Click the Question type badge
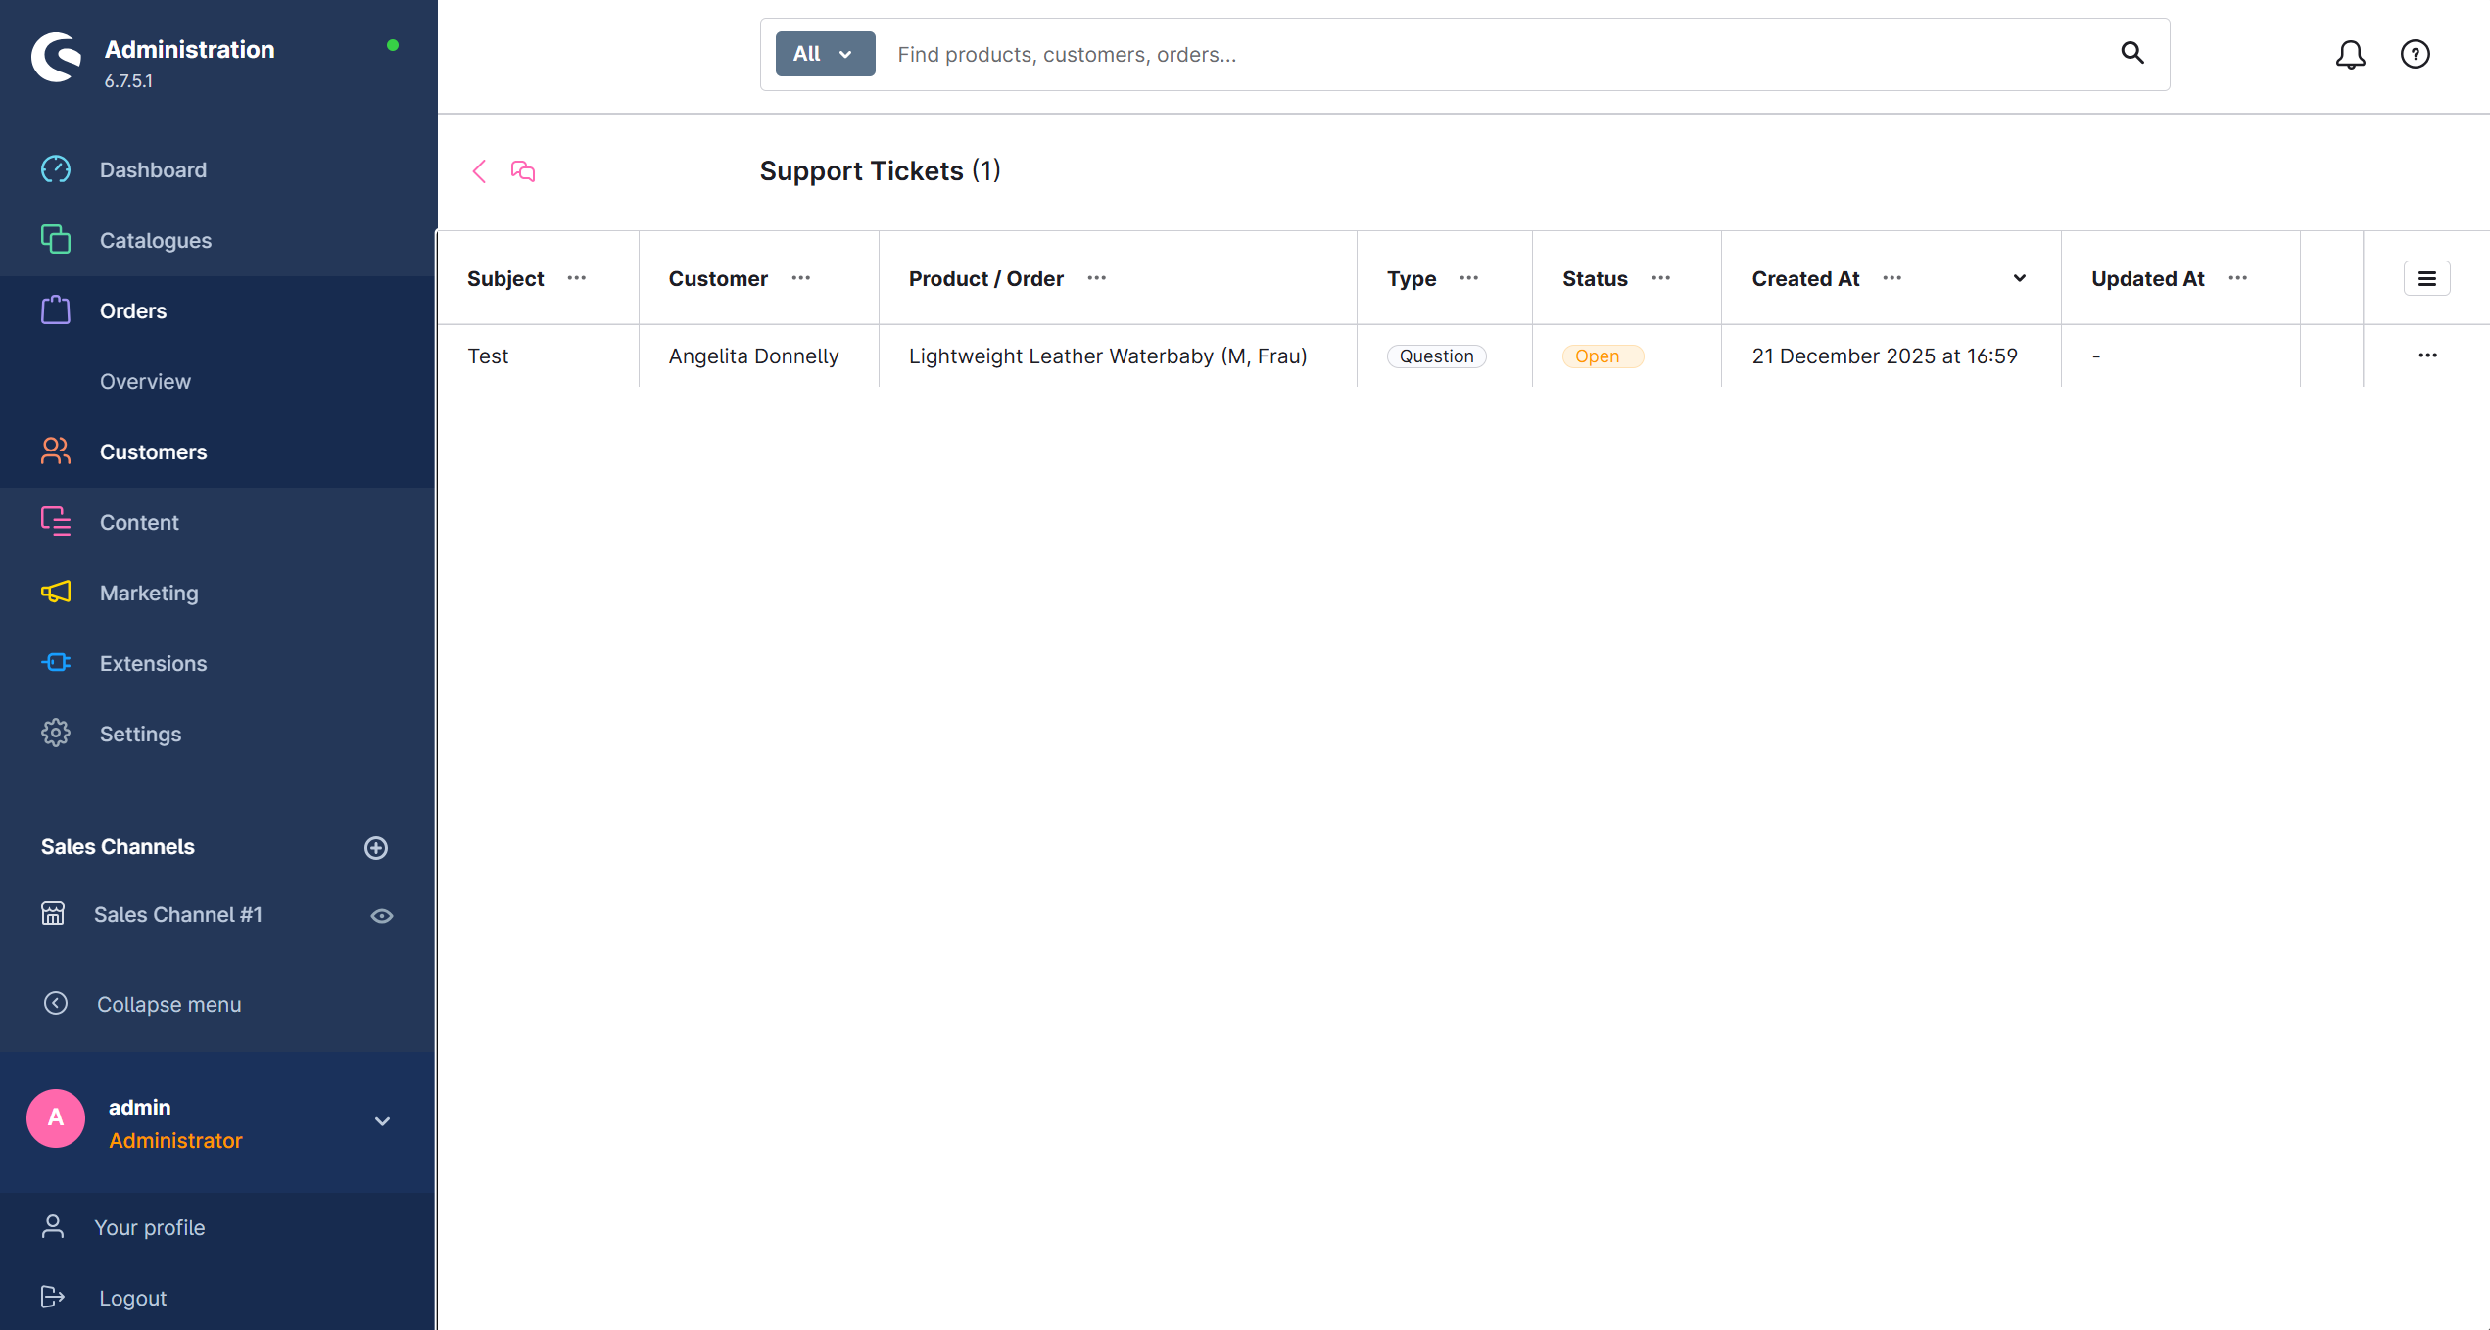Viewport: 2490px width, 1330px height. pos(1436,356)
